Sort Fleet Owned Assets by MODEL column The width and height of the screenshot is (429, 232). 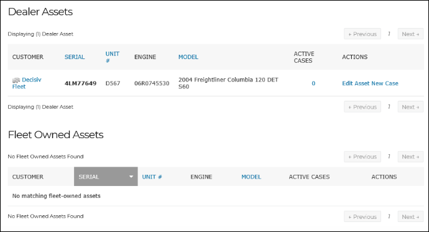(251, 177)
